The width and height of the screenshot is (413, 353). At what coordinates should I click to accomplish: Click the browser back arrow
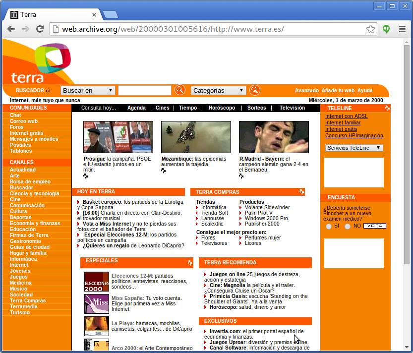click(x=11, y=29)
